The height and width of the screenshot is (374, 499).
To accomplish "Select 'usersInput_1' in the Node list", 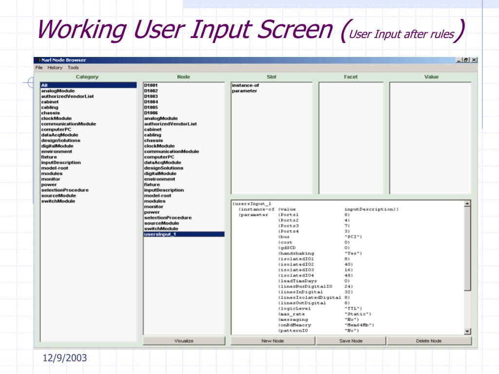I will tap(184, 234).
